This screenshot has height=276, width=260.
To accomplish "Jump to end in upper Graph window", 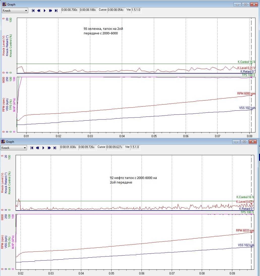I will click(56, 11).
